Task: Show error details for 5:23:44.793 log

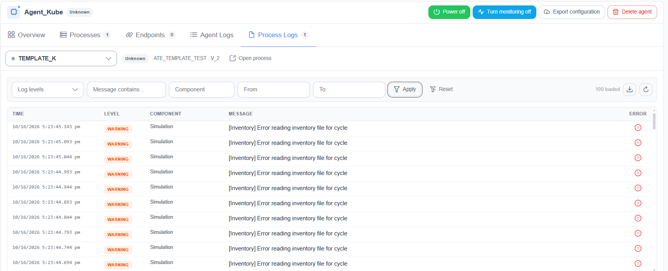Action: coord(638,233)
